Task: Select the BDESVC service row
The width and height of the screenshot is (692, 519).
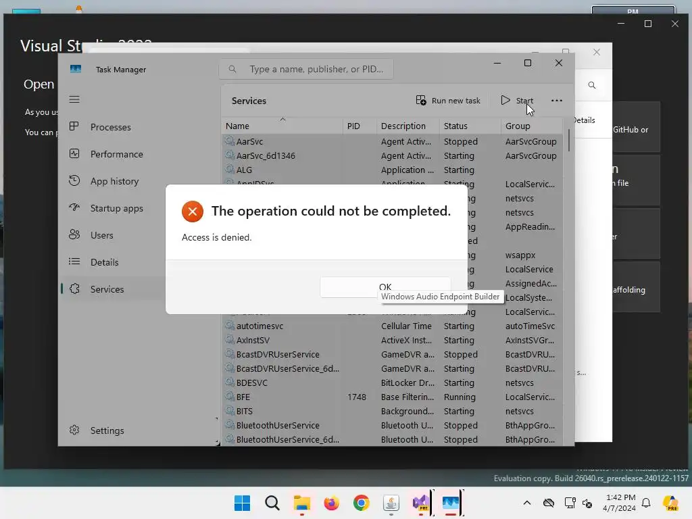Action: pyautogui.click(x=393, y=382)
